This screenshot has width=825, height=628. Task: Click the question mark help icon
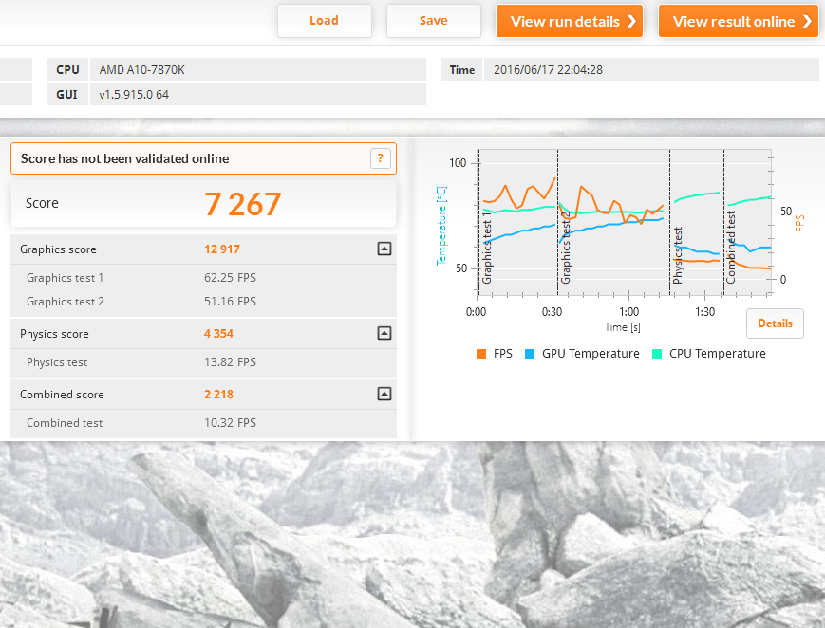click(x=380, y=159)
